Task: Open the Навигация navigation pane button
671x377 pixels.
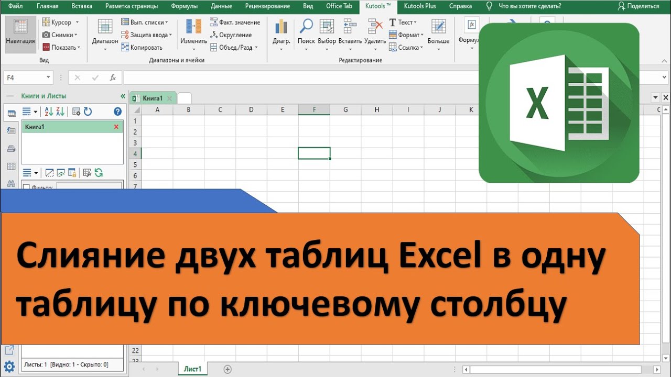Action: click(20, 34)
